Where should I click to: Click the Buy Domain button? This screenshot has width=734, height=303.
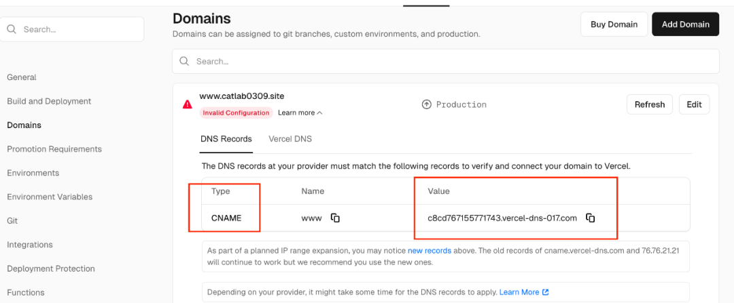tap(614, 24)
